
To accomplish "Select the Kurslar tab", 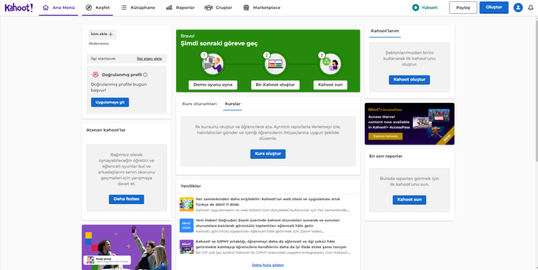I will (233, 104).
